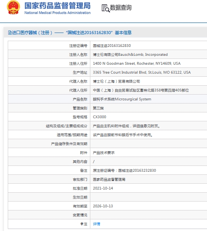Click the 生效日期 row label
Viewport: 207px width, 231px height.
[80, 197]
